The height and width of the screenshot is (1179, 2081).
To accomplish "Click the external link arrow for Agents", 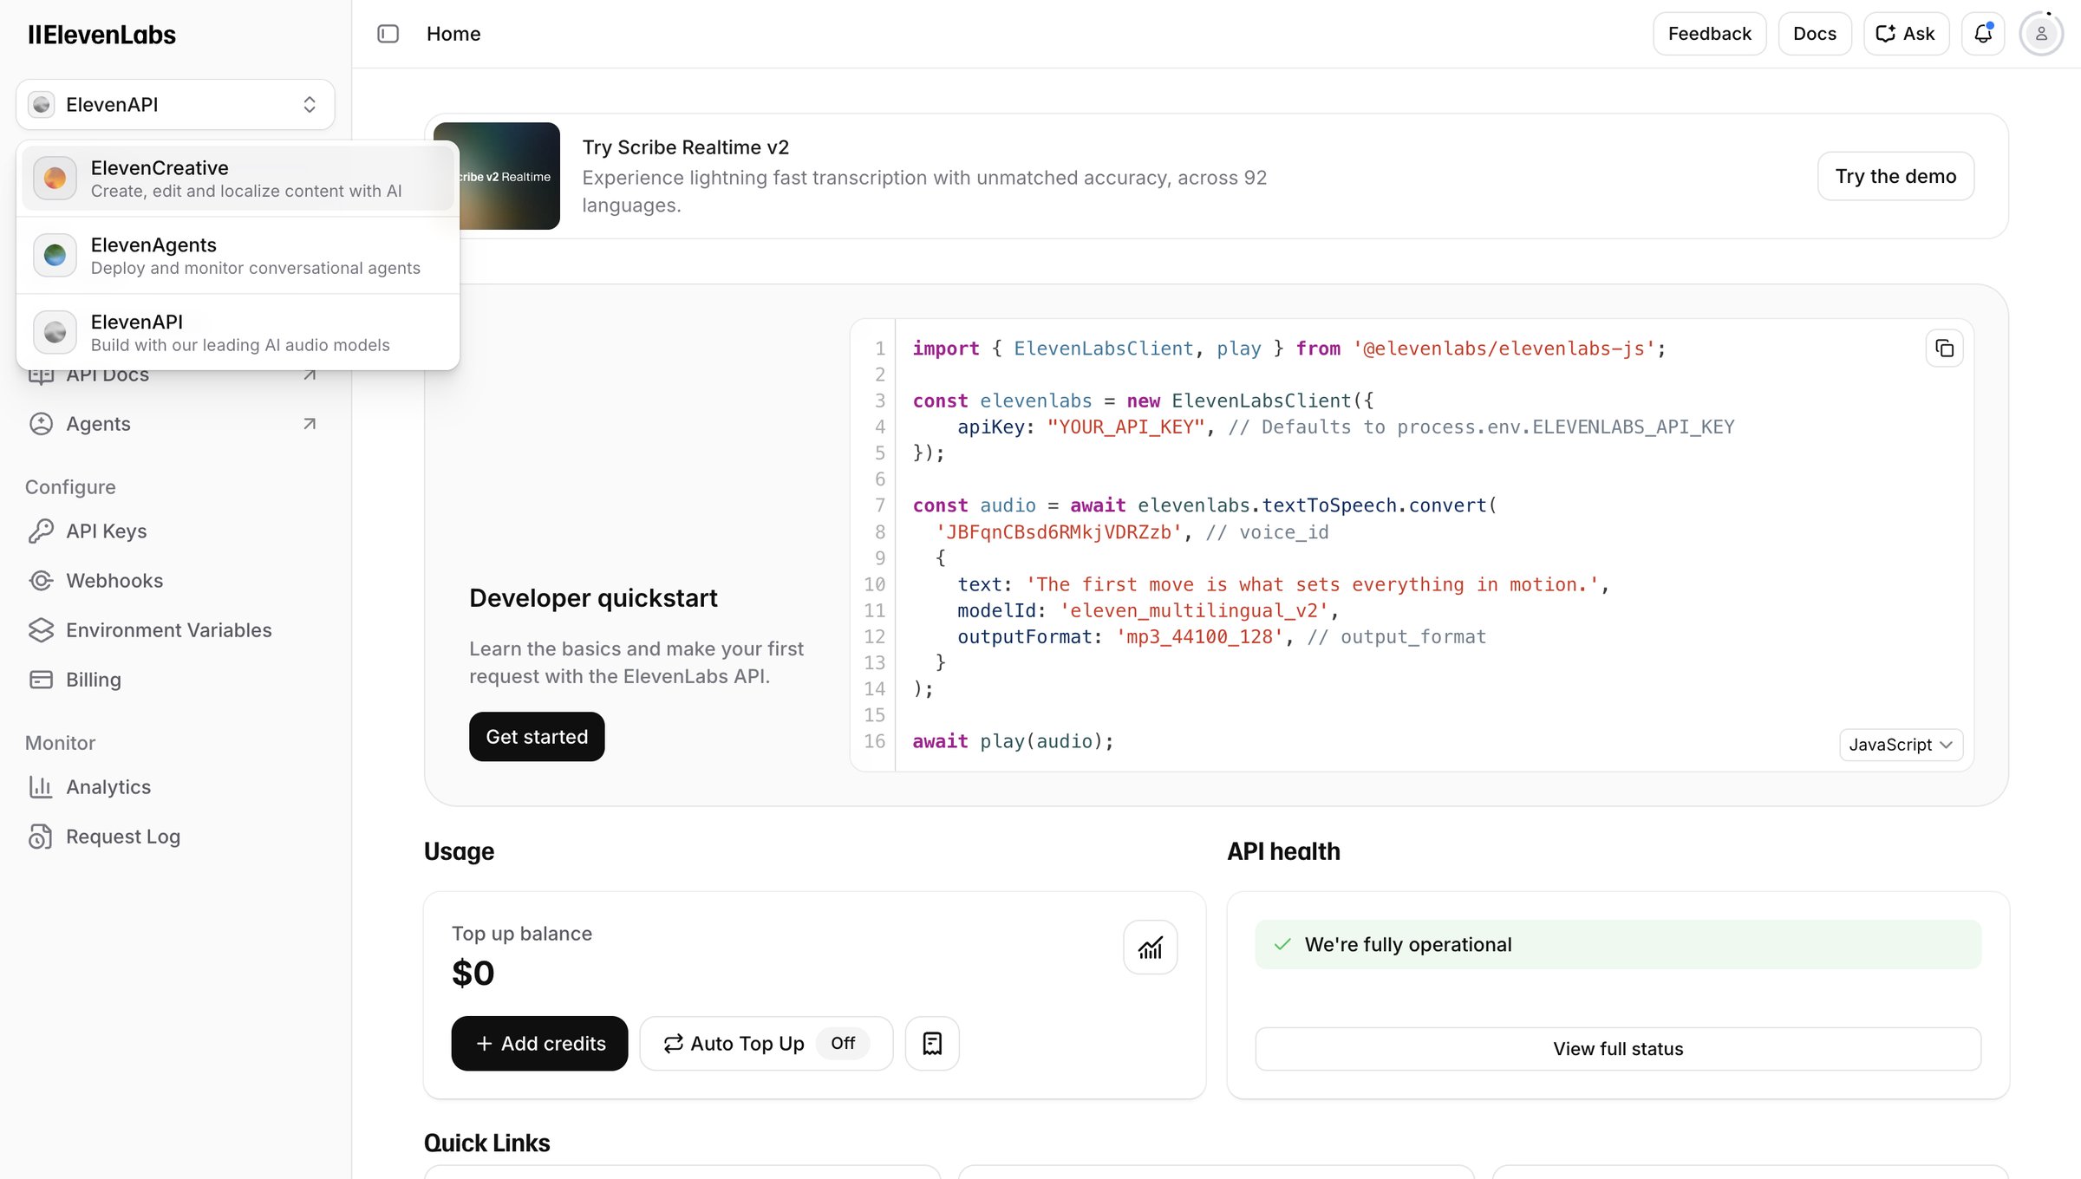I will pyautogui.click(x=310, y=424).
